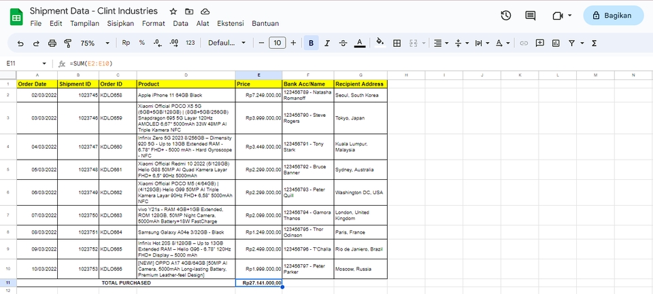The width and height of the screenshot is (653, 294).
Task: Check the cloud save status icon
Action: point(205,12)
